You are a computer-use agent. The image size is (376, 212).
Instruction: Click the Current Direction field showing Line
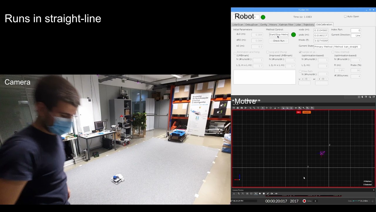coord(356,35)
